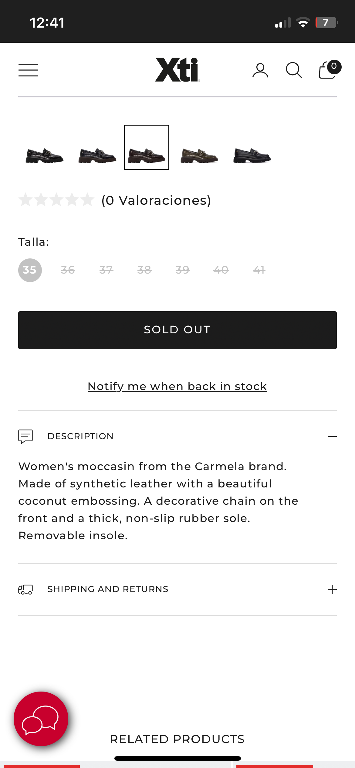Open the user account icon

coord(260,70)
